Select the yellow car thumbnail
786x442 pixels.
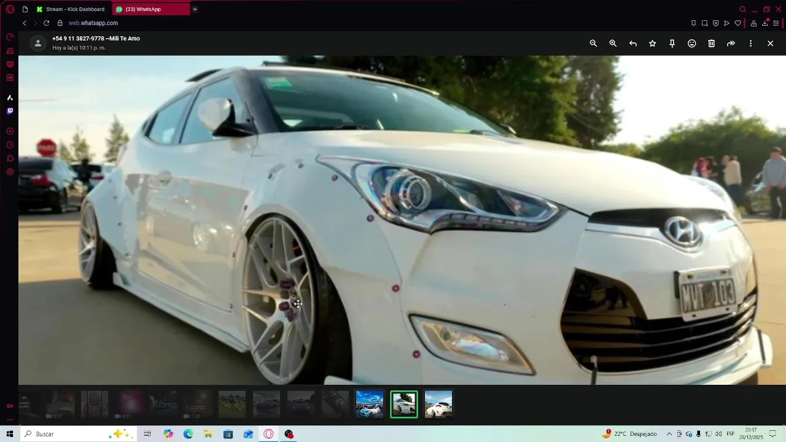tap(232, 405)
